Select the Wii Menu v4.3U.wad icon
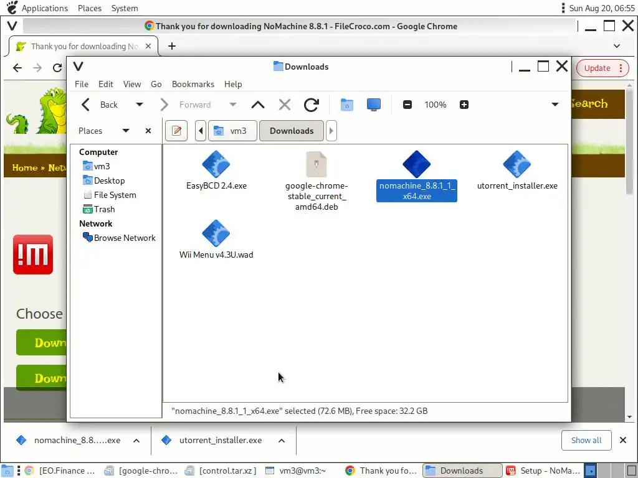The height and width of the screenshot is (478, 638). tap(216, 233)
